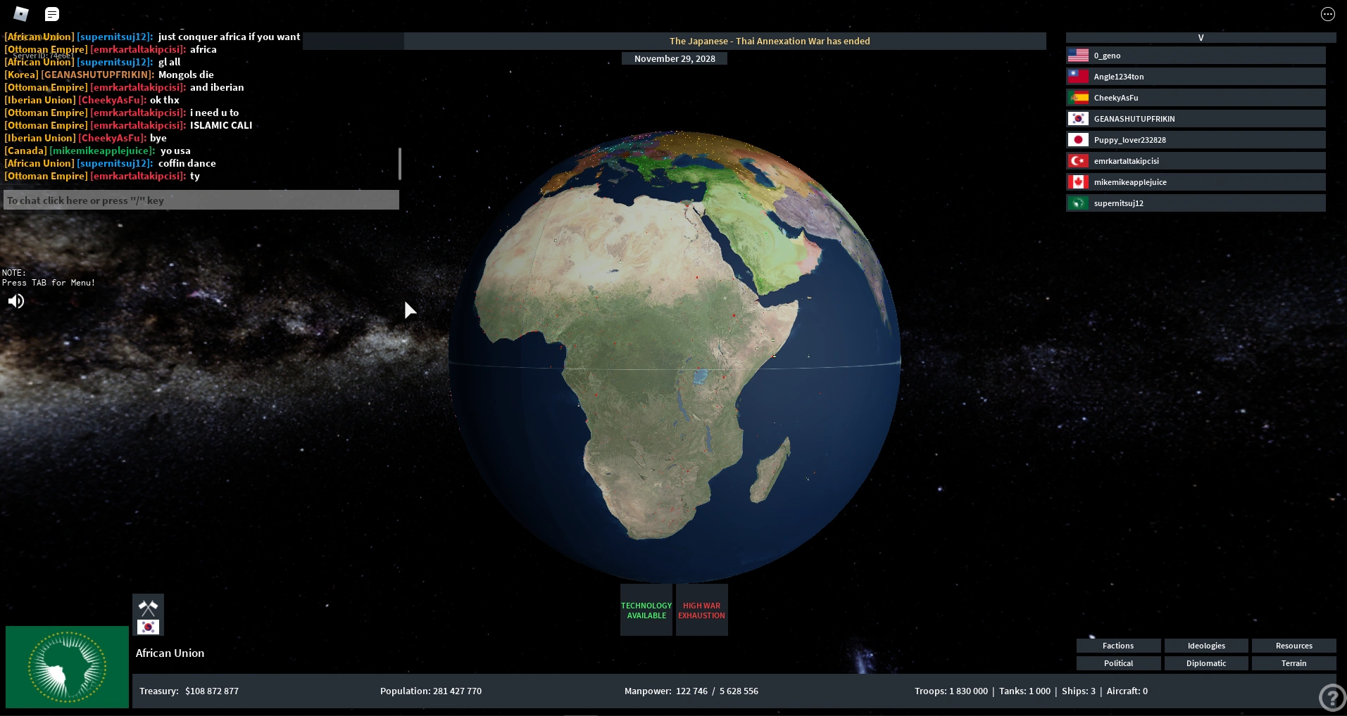Click the 'ISLAMIC CALI' chat message
1347x716 pixels.
[221, 125]
